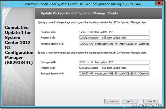The height and width of the screenshot is (109, 166).
Task: Close the Cumulative Update 1 wizard window
Action: 159,3
